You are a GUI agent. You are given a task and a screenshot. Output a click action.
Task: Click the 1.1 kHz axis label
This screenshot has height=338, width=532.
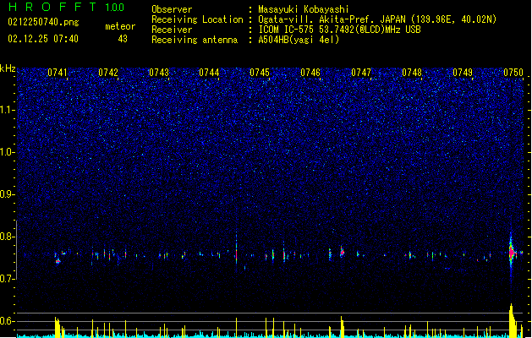7,110
